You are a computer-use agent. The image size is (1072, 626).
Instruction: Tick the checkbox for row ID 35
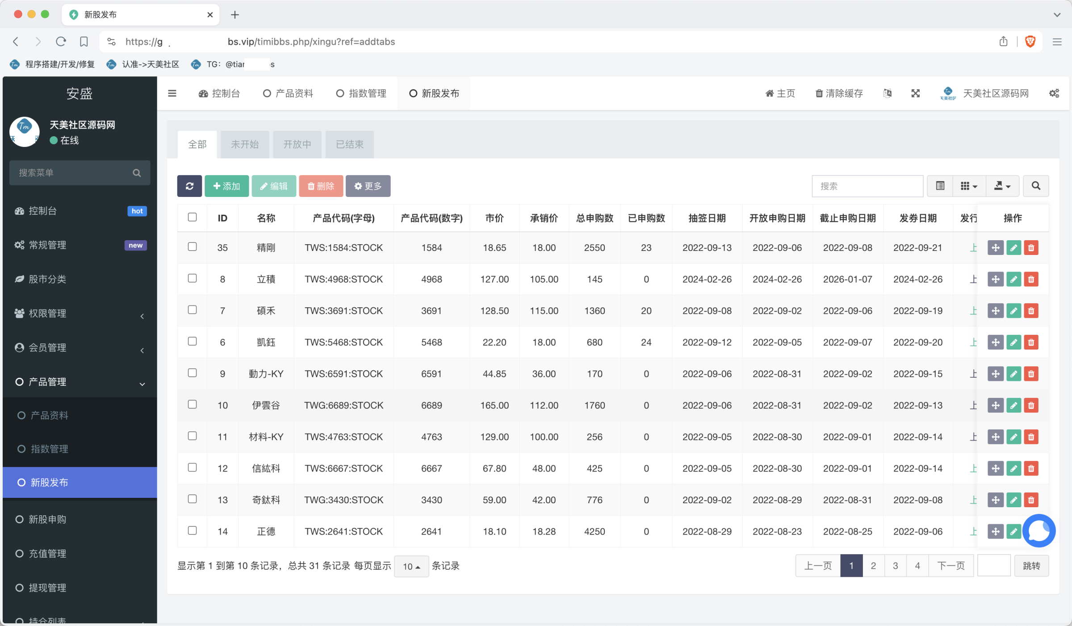pos(192,246)
